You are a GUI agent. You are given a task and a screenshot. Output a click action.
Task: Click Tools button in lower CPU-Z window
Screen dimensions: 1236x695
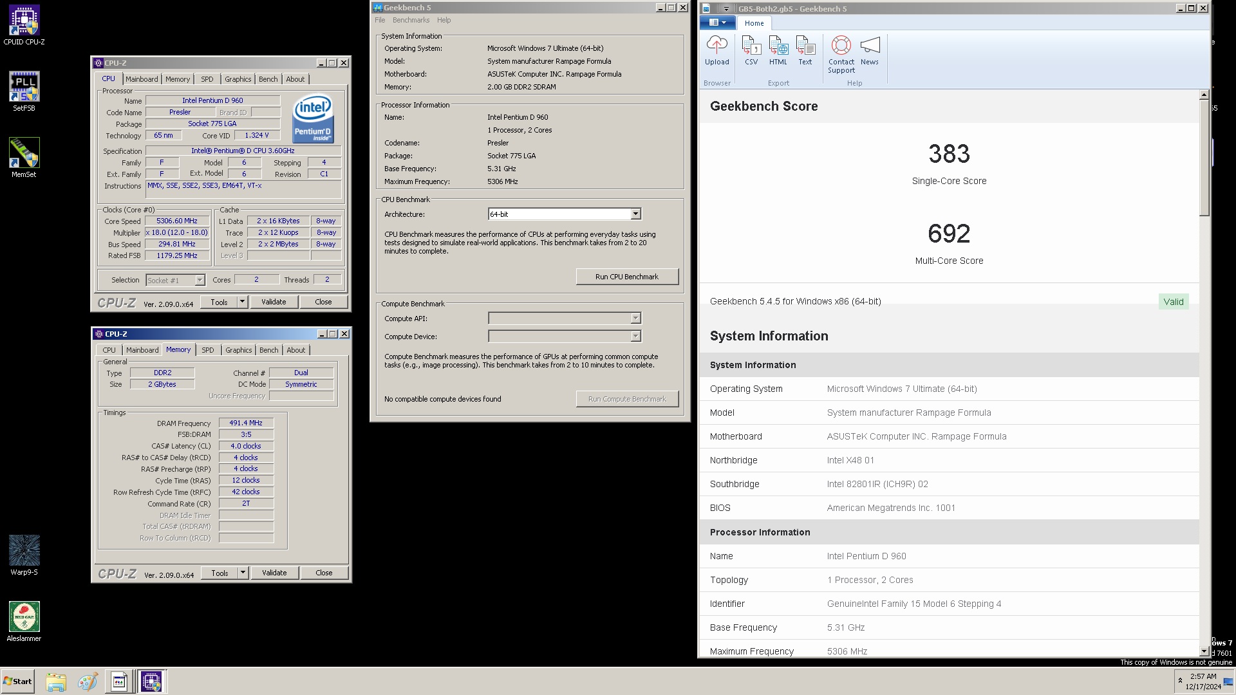coord(220,573)
